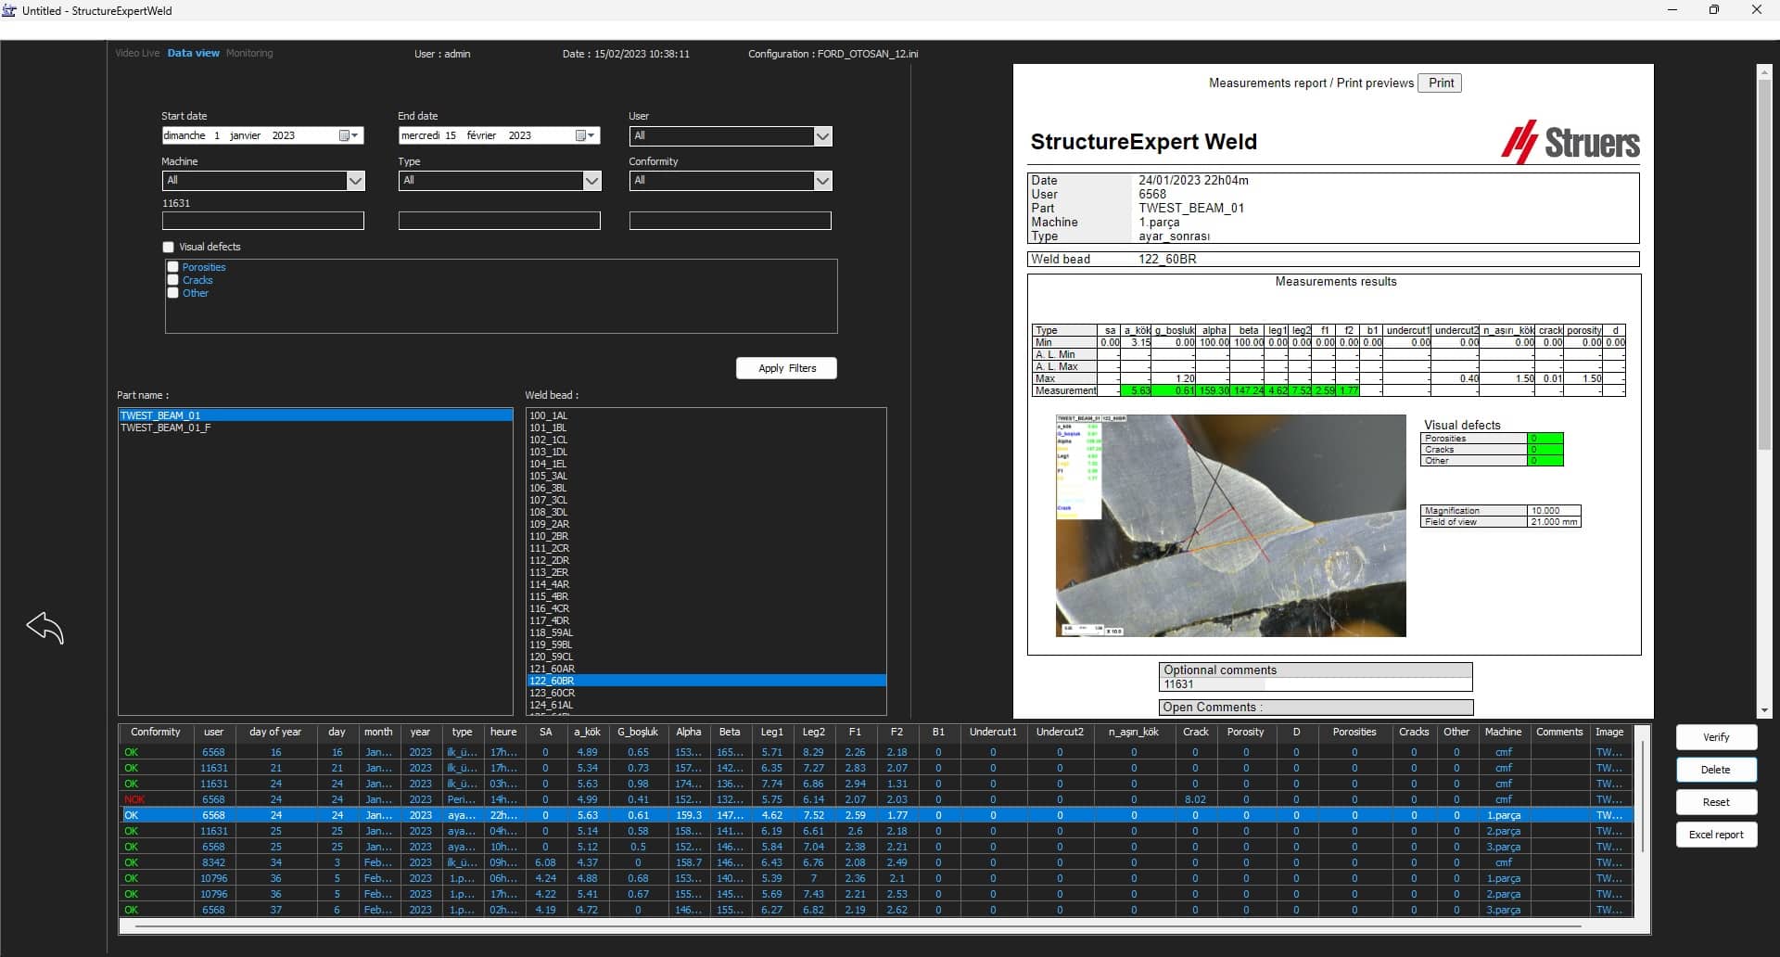This screenshot has height=957, width=1780.
Task: Enable the Other defects checkbox
Action: click(x=172, y=293)
